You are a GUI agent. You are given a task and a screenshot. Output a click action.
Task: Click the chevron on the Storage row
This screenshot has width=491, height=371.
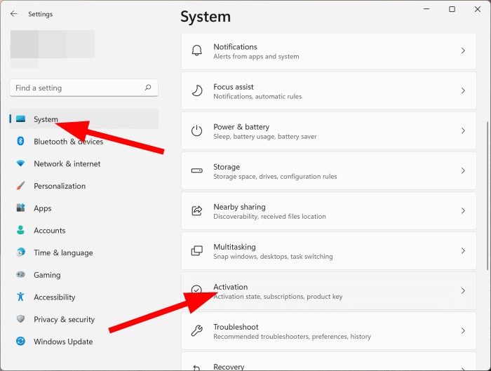coord(463,170)
